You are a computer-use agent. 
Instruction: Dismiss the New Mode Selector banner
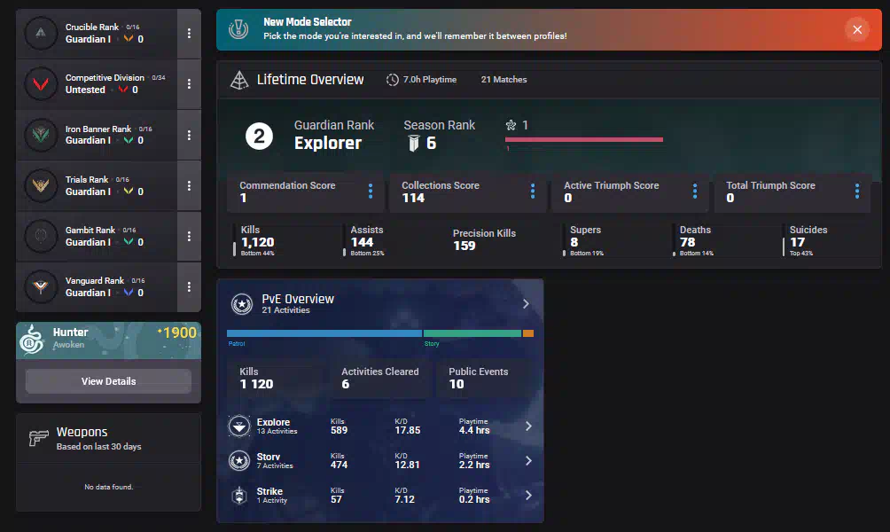[857, 29]
